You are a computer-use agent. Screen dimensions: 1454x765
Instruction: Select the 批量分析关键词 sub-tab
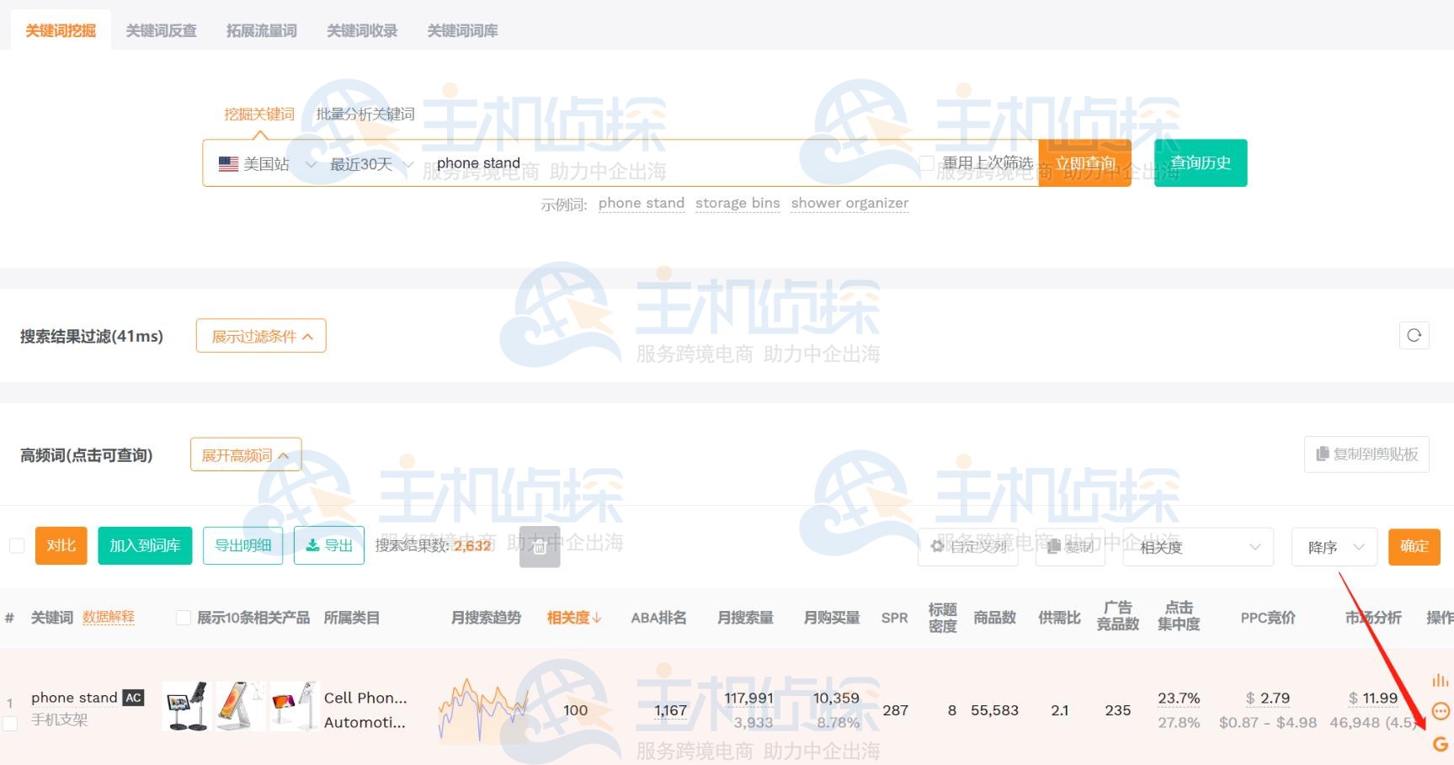[365, 114]
